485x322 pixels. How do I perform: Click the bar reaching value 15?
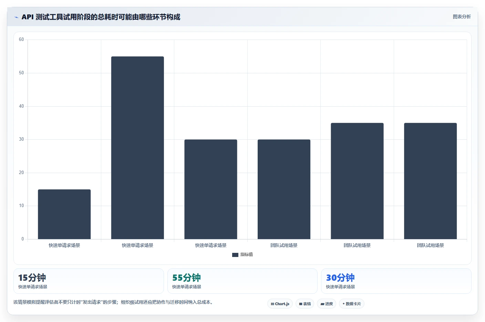[x=64, y=214]
